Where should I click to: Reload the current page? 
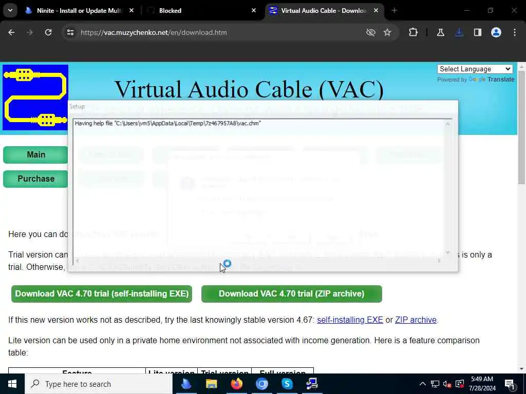pos(48,32)
